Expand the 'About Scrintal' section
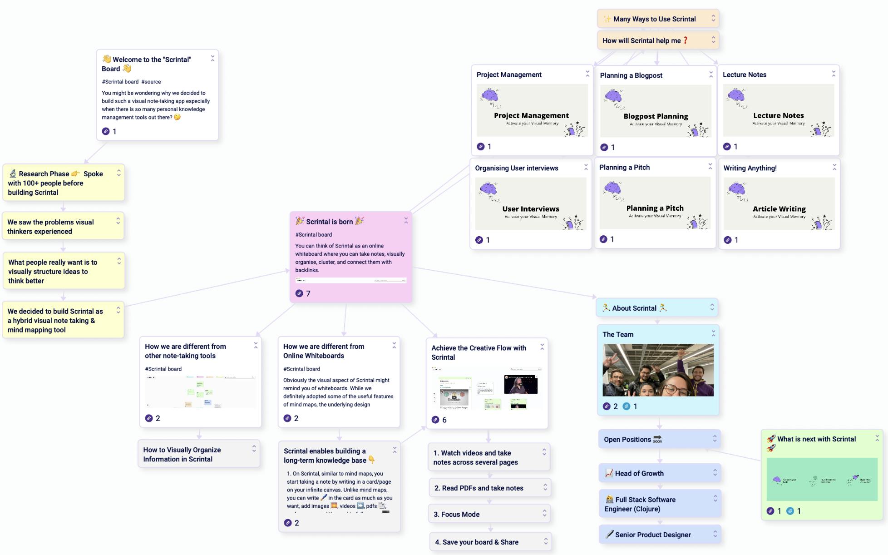 712,308
